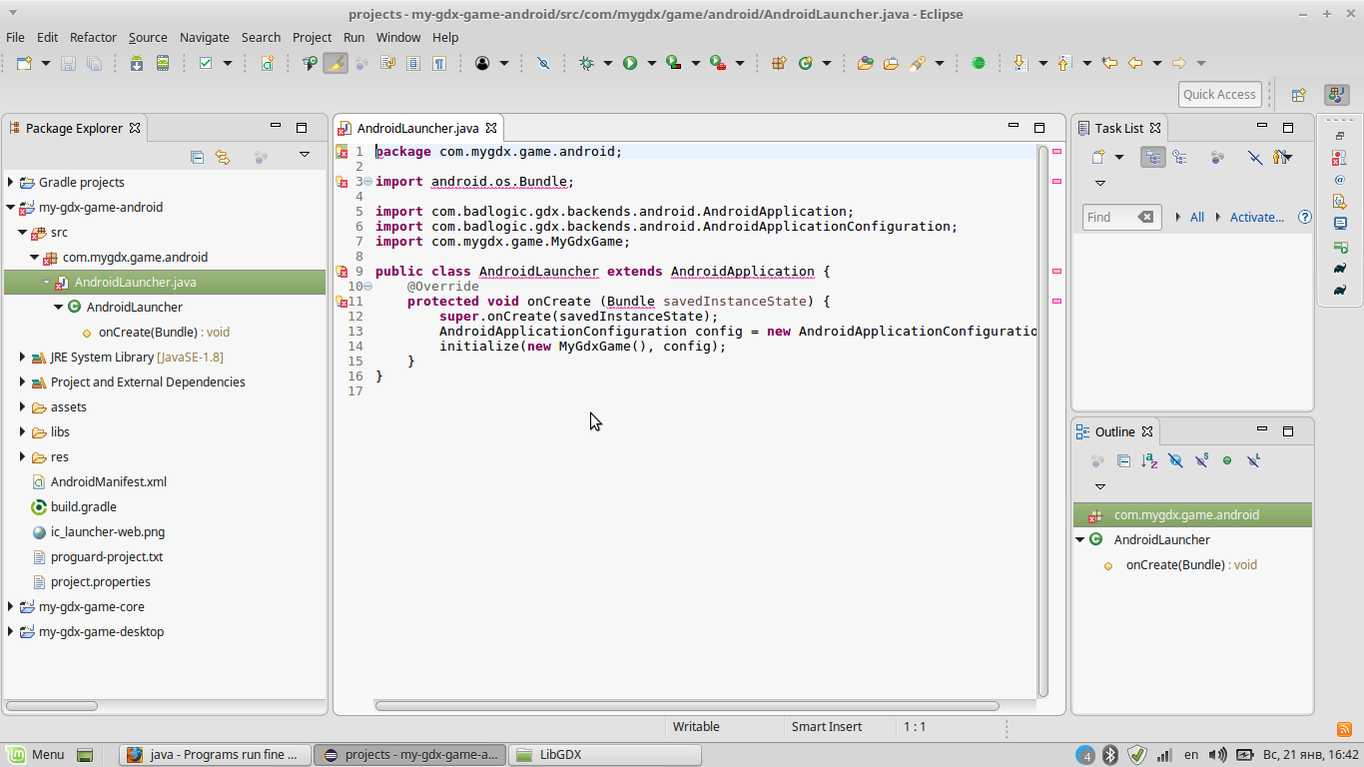The image size is (1364, 767).
Task: Open the Project menu
Action: (x=312, y=37)
